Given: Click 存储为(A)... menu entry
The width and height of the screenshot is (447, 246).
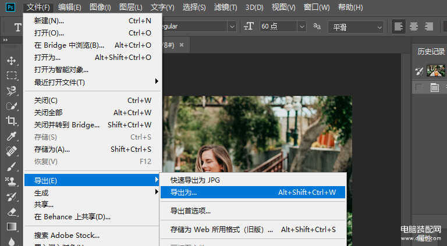Looking at the screenshot, I should pyautogui.click(x=52, y=149).
